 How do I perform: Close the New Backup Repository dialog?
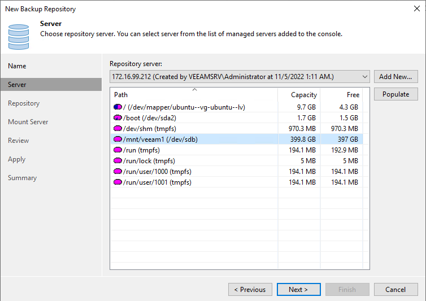pos(416,8)
